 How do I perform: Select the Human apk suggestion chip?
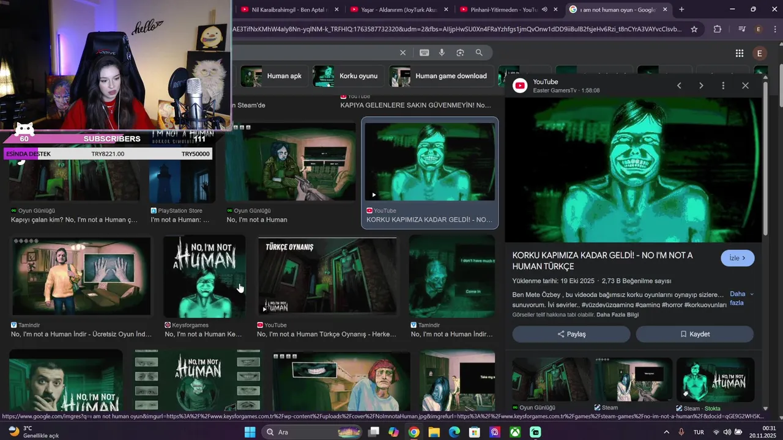[x=273, y=76]
